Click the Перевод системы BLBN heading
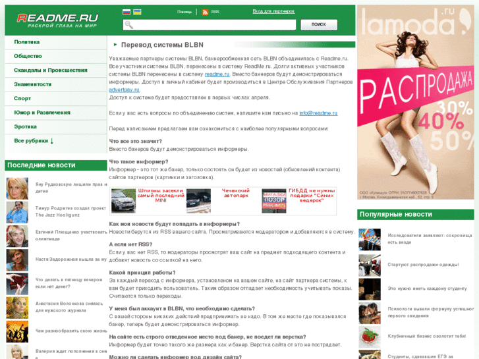Image resolution: width=479 pixels, height=359 pixels. [162, 45]
